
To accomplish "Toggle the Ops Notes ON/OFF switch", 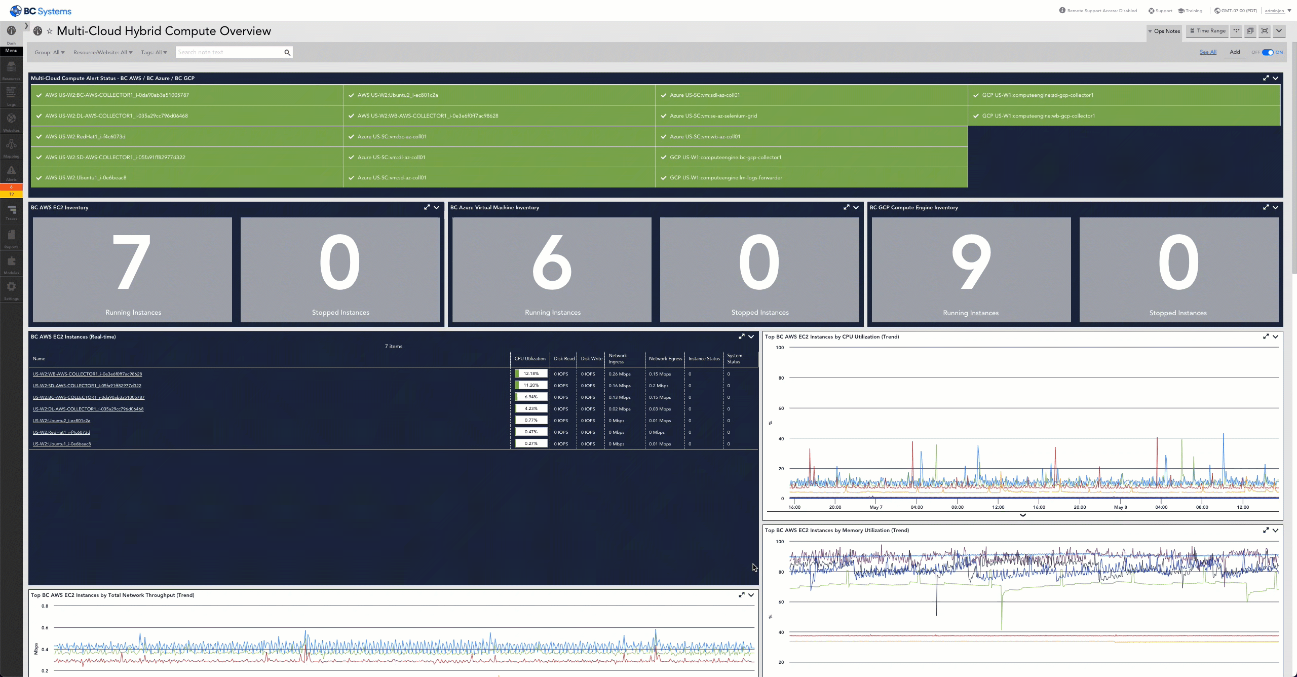I will [1268, 52].
